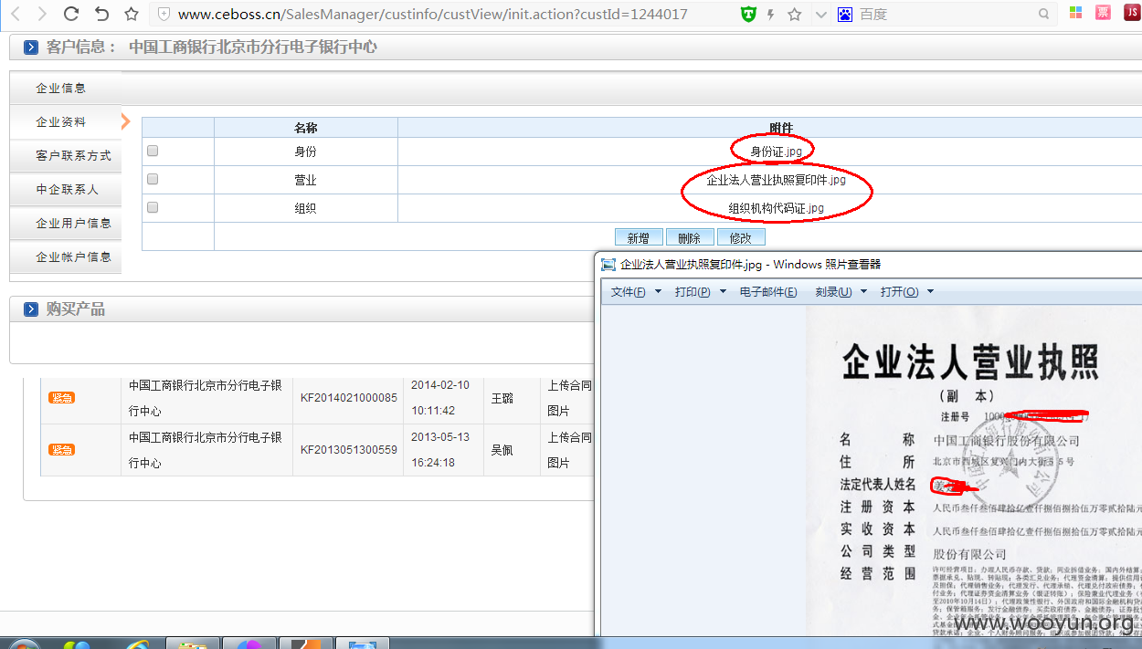Click the 删除 button
Screen dimensions: 1142x649
(689, 237)
